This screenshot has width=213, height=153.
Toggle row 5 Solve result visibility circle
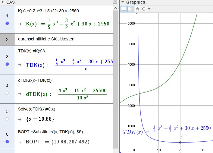pyautogui.click(x=7, y=119)
